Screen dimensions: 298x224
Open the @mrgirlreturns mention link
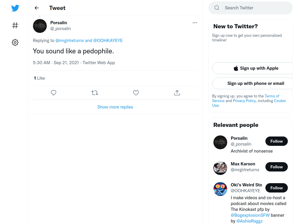click(70, 41)
